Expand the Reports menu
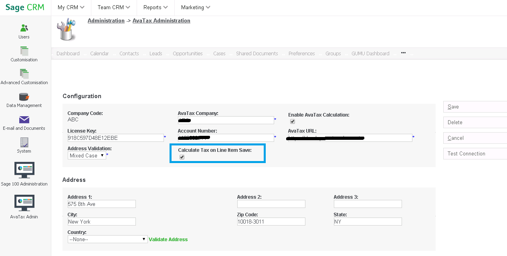 (156, 8)
